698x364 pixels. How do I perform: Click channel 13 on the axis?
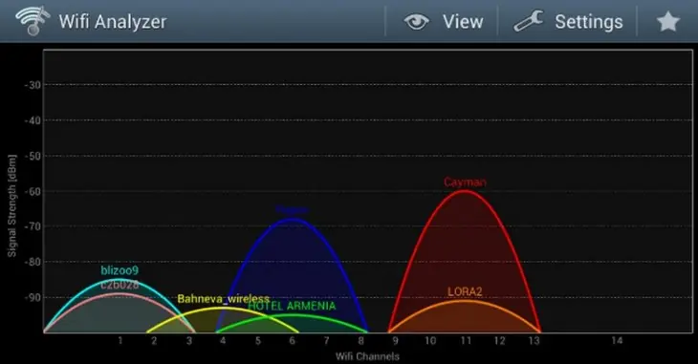pyautogui.click(x=534, y=341)
